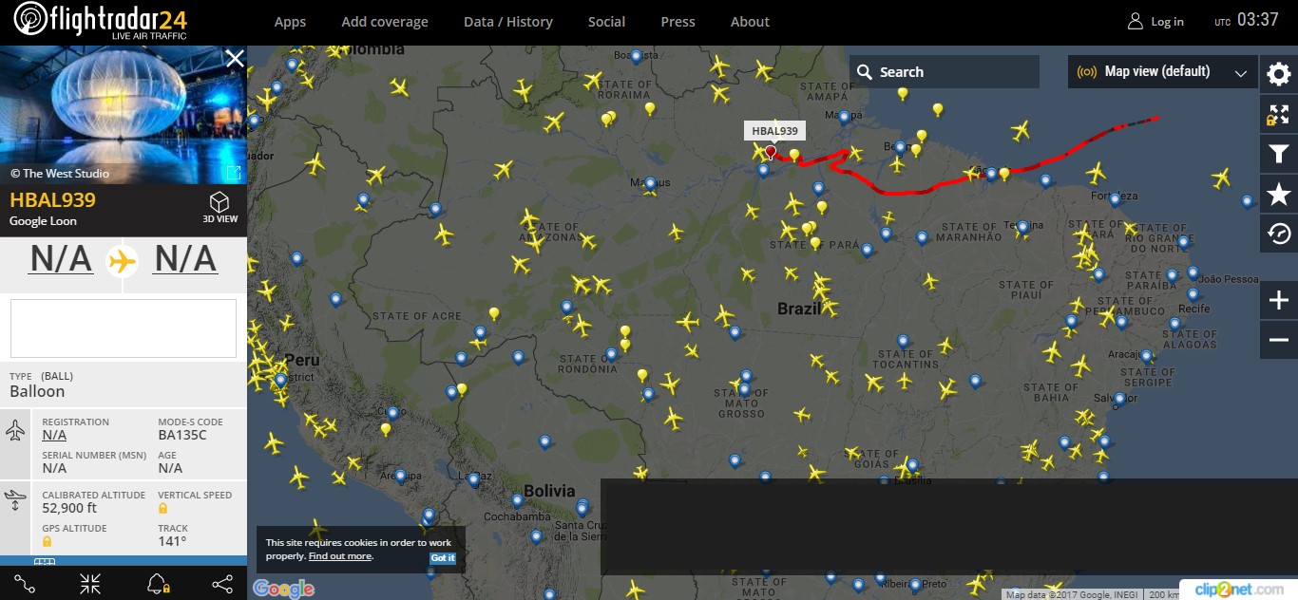This screenshot has height=600, width=1298.
Task: Click the track value 141°
Action: pos(172,542)
